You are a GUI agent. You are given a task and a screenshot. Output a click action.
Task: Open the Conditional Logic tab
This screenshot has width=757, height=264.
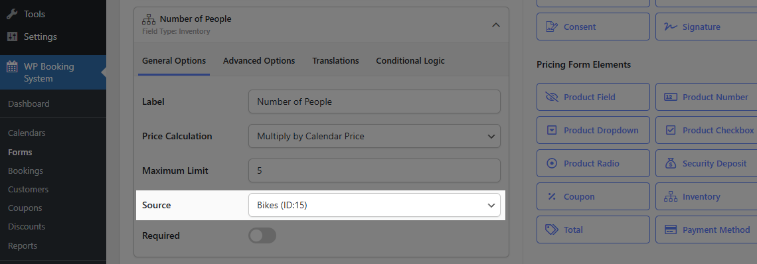pyautogui.click(x=410, y=61)
